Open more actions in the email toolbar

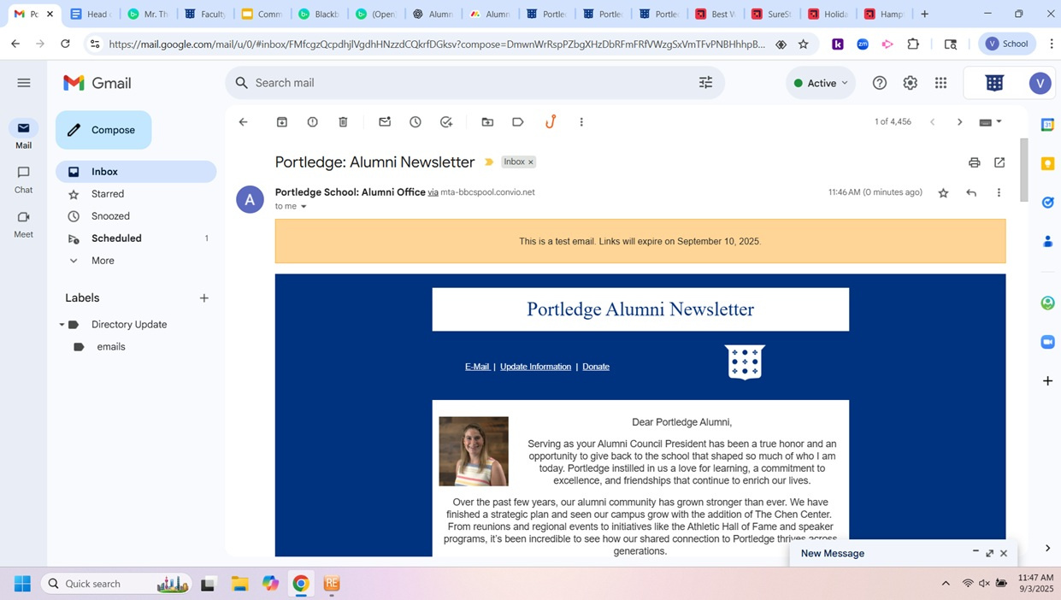tap(581, 122)
